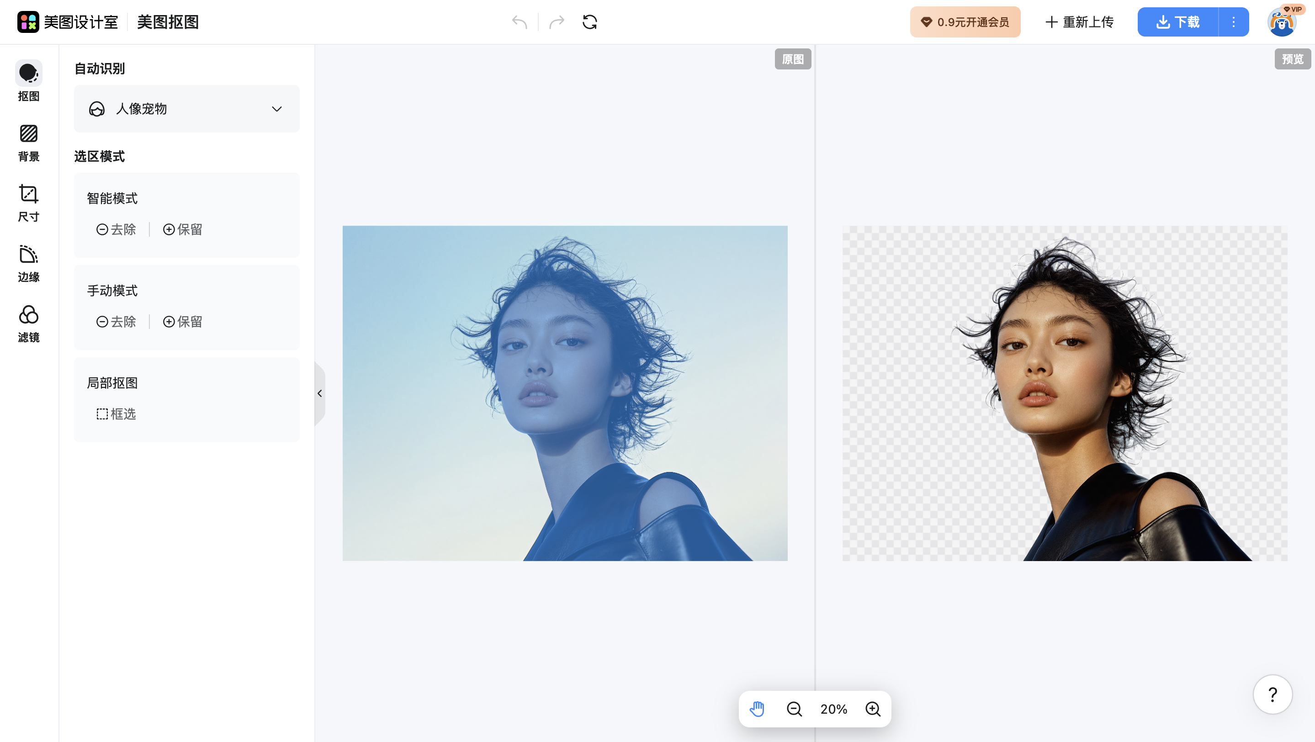Click the reset refresh icon

pyautogui.click(x=589, y=22)
